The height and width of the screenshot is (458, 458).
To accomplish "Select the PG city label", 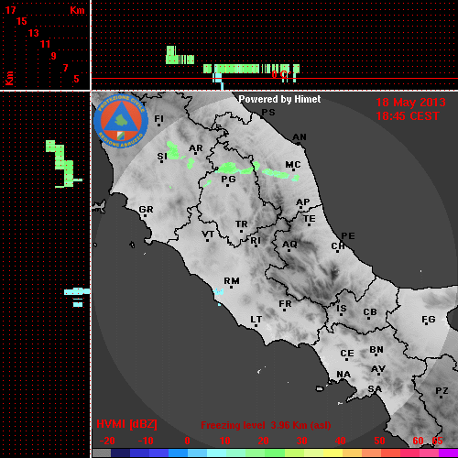I will (228, 180).
